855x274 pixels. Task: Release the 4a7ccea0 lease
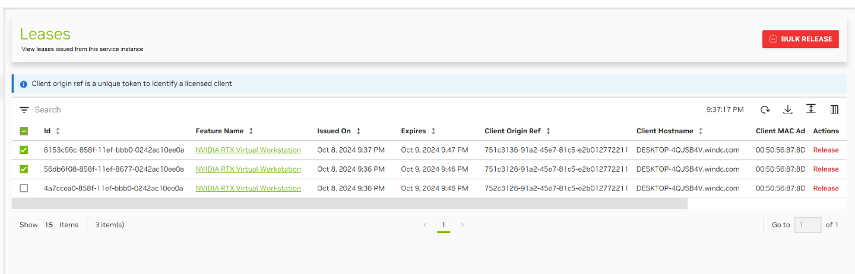click(x=825, y=188)
